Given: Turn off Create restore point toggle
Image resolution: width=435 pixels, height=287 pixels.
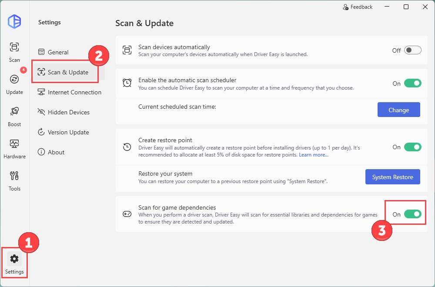Looking at the screenshot, I should [x=412, y=147].
